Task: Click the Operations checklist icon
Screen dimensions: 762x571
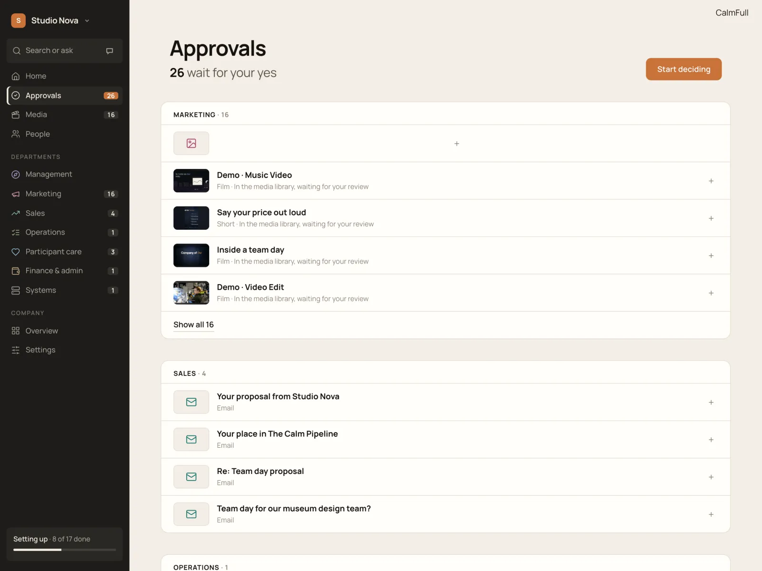Action: click(x=16, y=233)
